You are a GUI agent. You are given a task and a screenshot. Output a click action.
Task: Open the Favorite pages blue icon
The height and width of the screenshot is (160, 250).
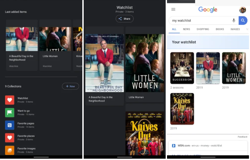(10, 125)
